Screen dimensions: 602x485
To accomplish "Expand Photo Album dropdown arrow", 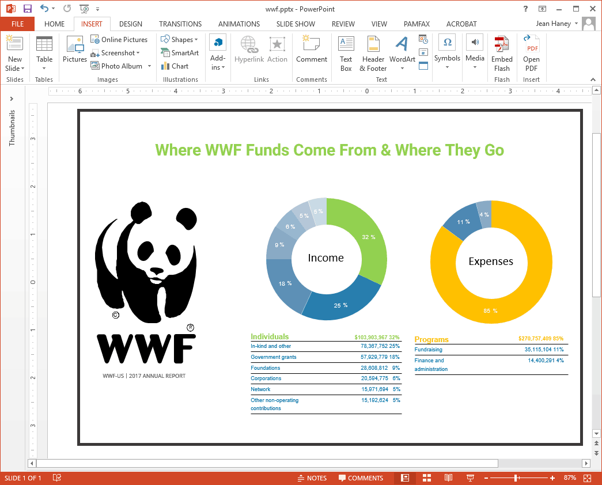I will [x=149, y=66].
